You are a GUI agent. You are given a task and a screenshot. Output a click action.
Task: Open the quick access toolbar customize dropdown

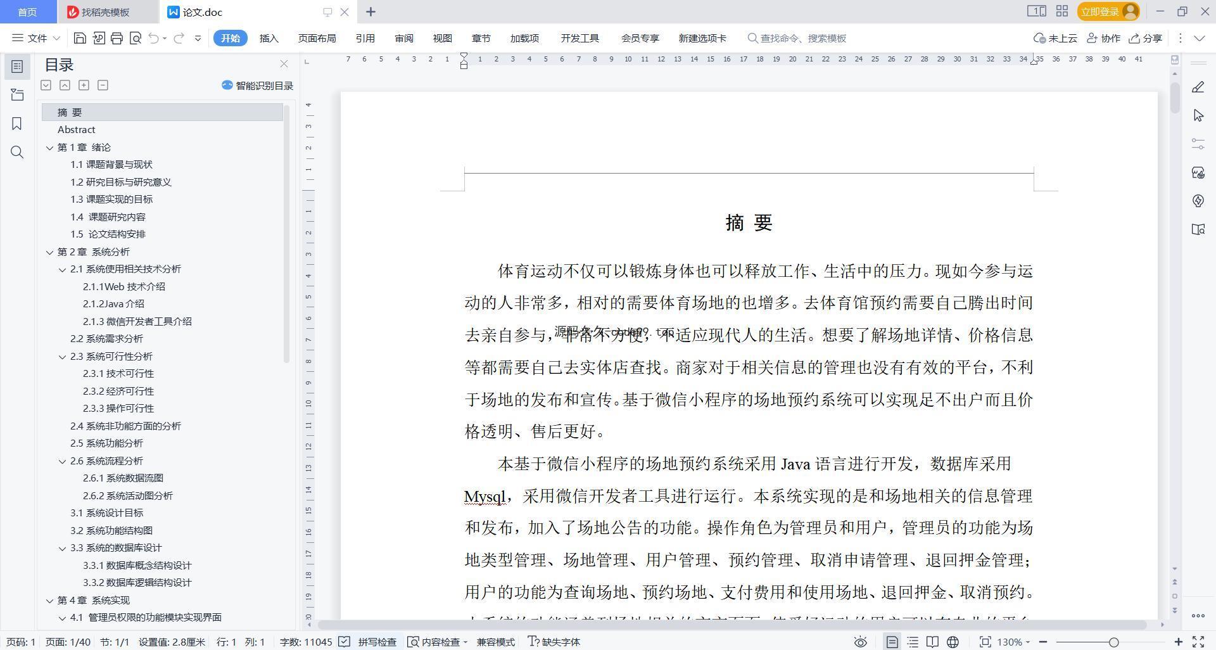(198, 38)
